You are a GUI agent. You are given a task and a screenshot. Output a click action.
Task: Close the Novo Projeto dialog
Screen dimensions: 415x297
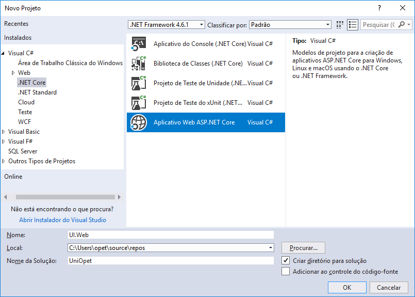pyautogui.click(x=403, y=8)
